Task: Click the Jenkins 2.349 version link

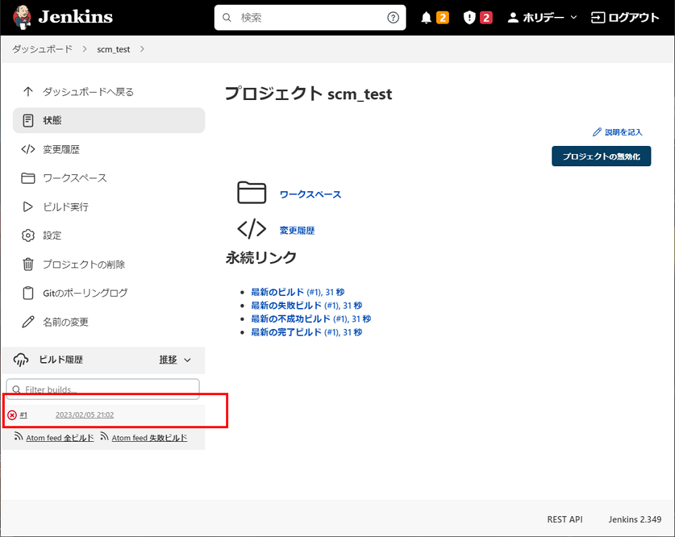Action: [x=635, y=519]
